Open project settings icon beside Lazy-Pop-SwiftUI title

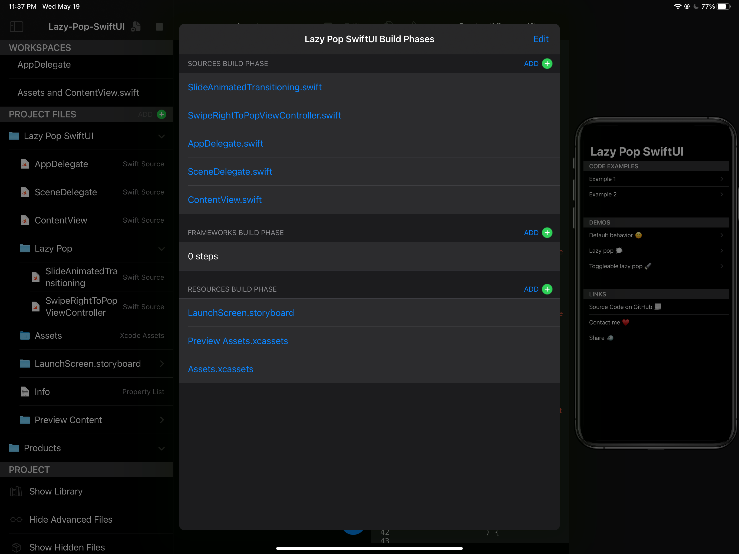click(x=135, y=27)
